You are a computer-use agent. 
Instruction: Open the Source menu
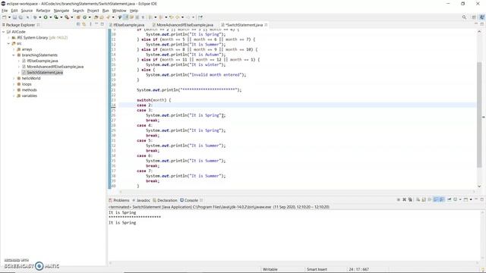coord(27,11)
